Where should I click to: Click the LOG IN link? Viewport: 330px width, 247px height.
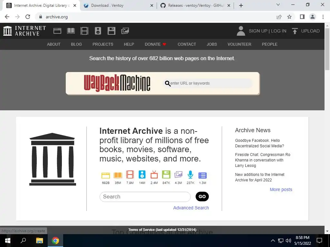278,31
